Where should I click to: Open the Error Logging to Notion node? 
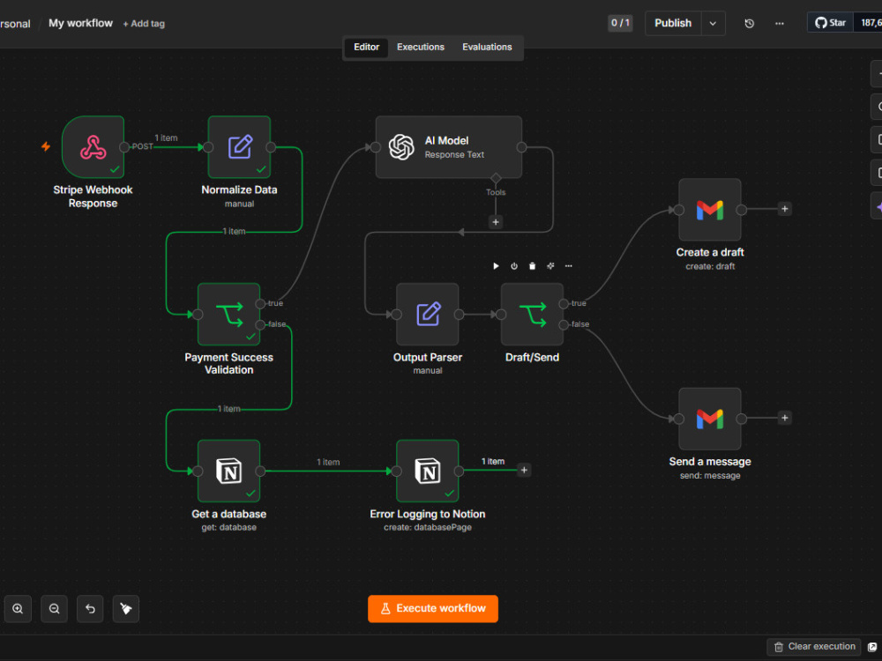[428, 471]
